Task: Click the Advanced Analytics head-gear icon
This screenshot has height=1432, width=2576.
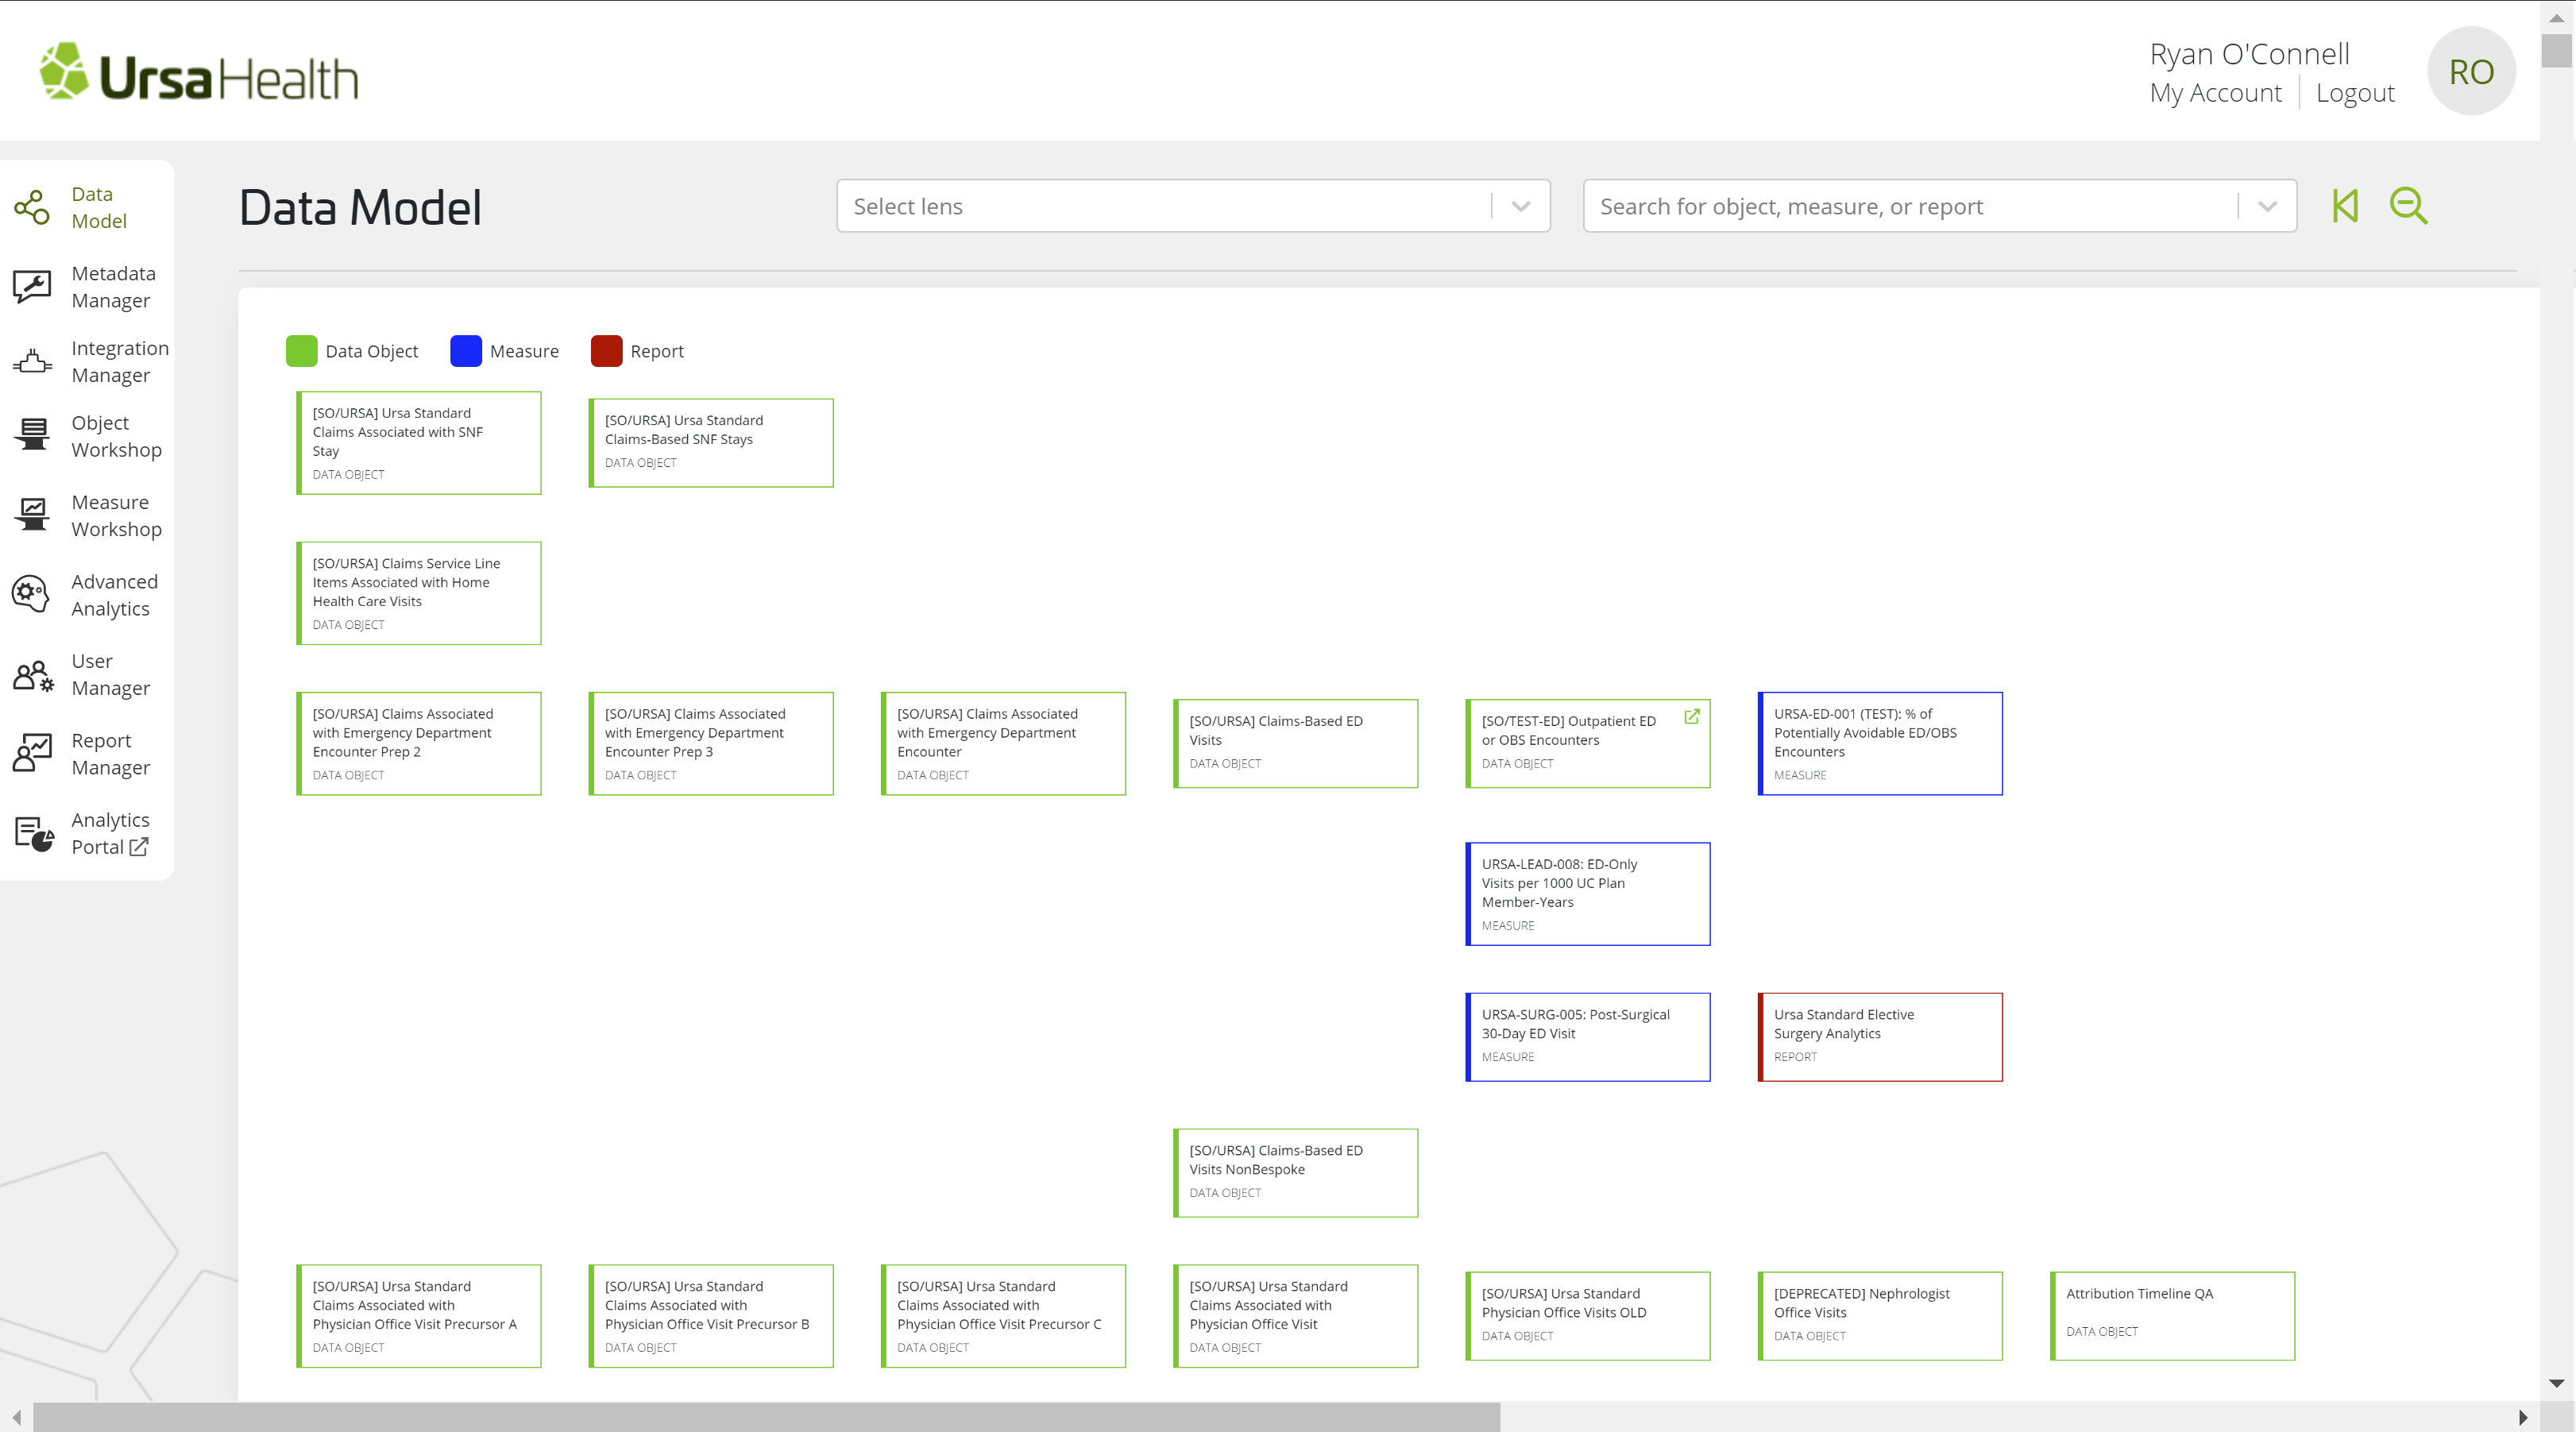Action: (x=32, y=594)
